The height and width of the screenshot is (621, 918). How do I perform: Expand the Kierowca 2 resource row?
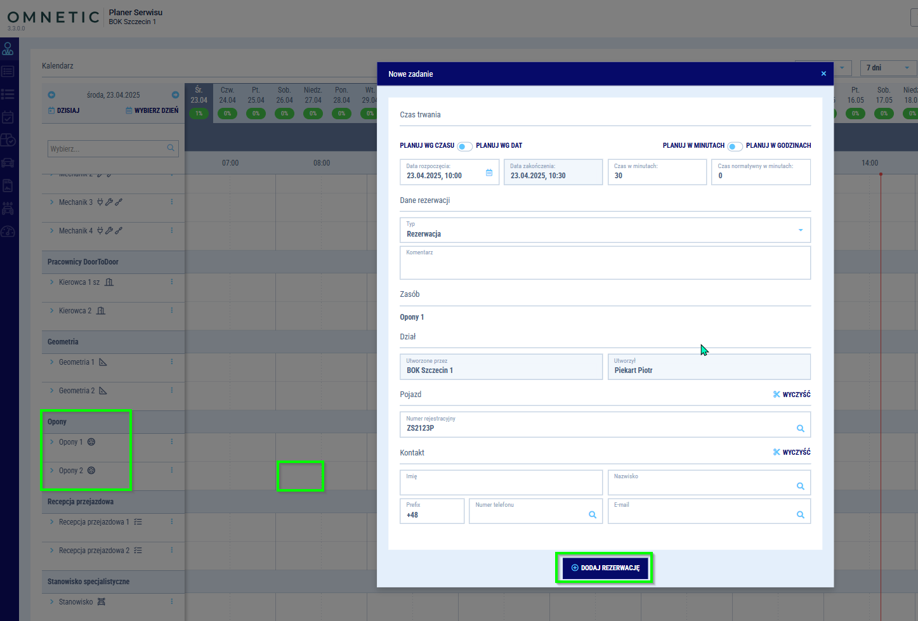pyautogui.click(x=52, y=311)
